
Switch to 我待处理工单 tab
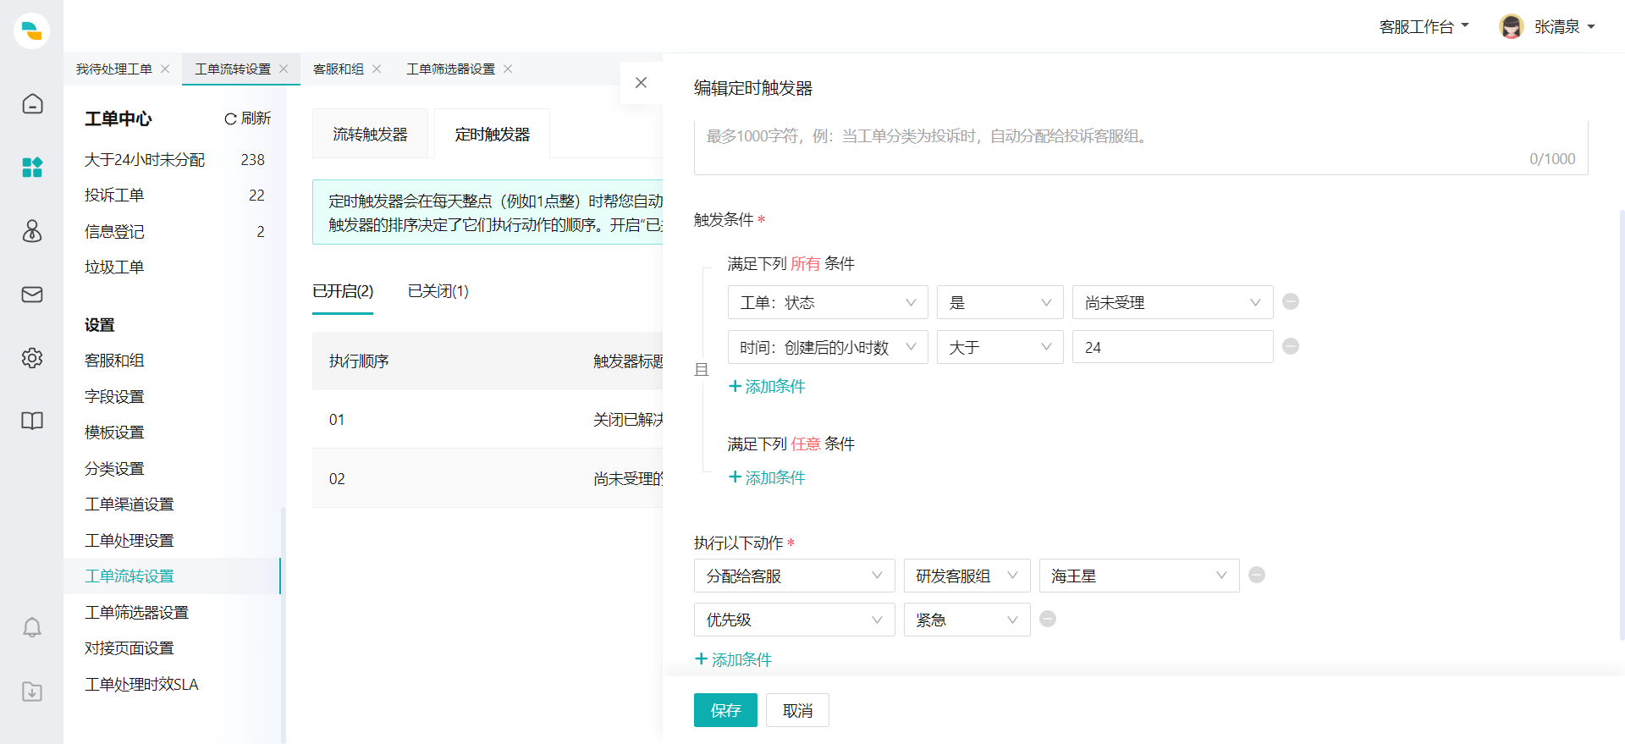[114, 69]
